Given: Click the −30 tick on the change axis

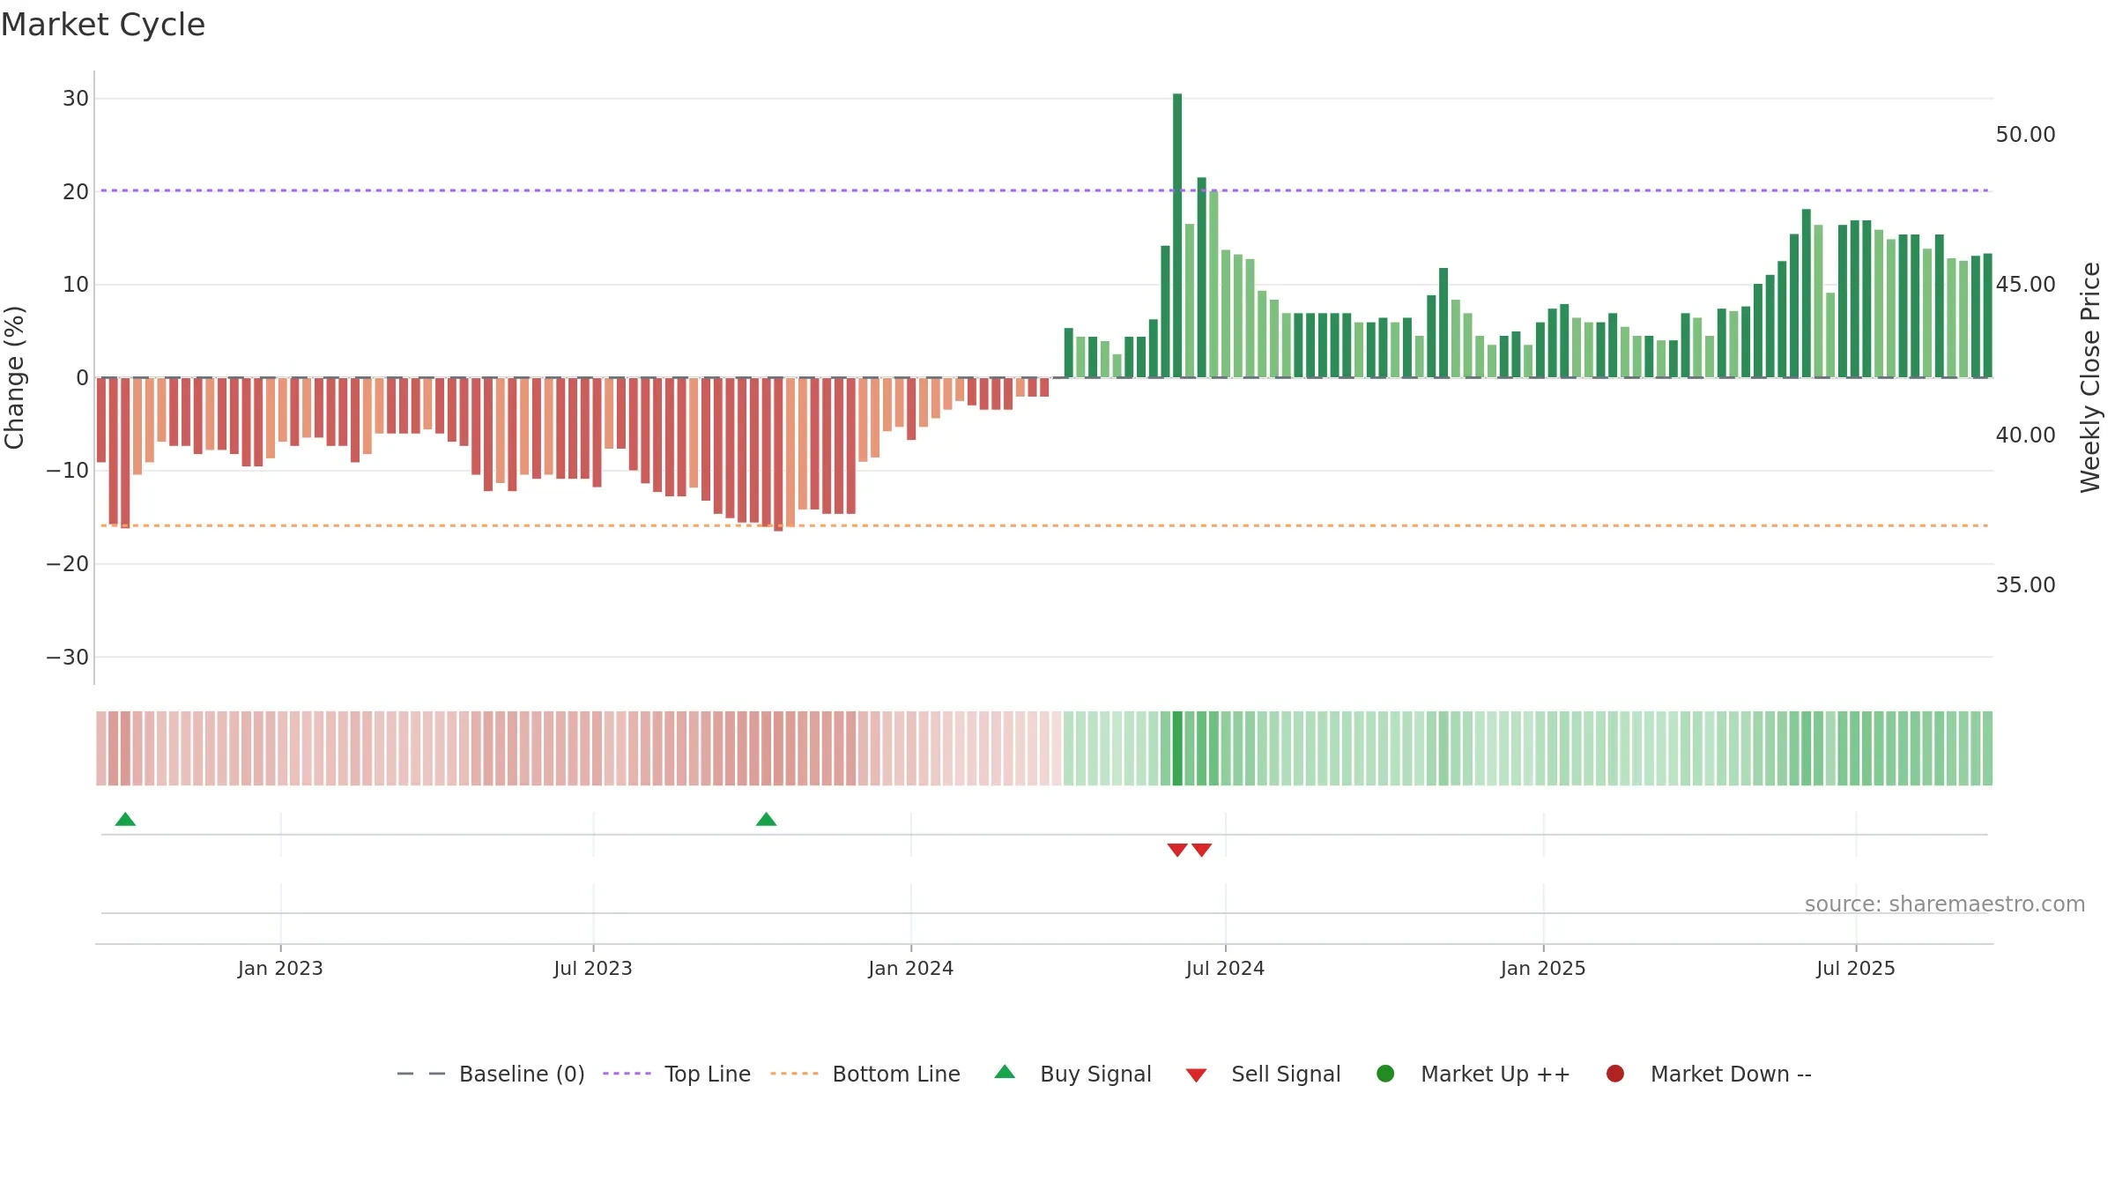Looking at the screenshot, I should pos(68,658).
